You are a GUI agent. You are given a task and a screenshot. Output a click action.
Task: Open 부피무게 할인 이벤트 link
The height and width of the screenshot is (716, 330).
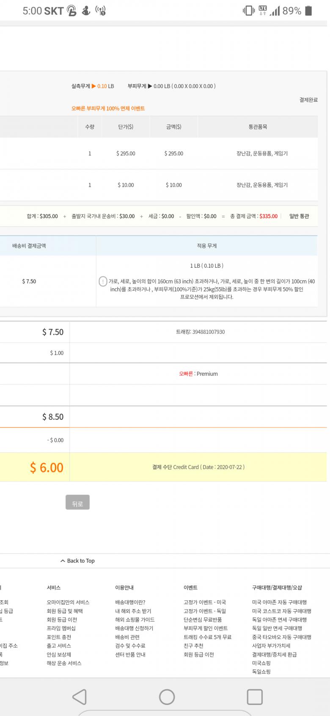click(x=205, y=628)
